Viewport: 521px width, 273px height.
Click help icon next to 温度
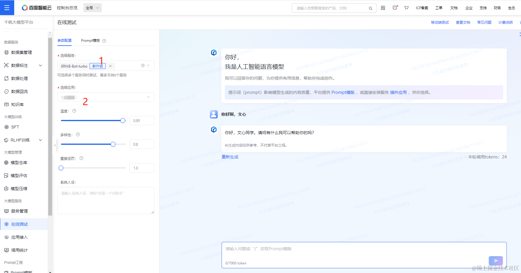74,111
